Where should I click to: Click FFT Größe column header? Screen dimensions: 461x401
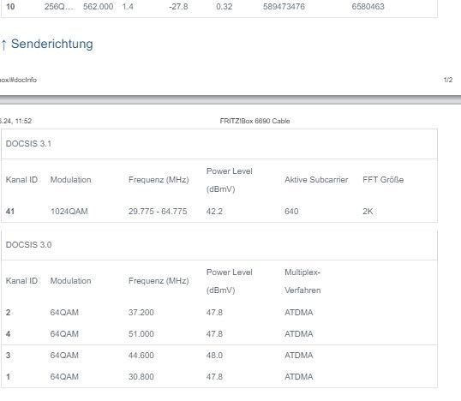[x=383, y=180]
